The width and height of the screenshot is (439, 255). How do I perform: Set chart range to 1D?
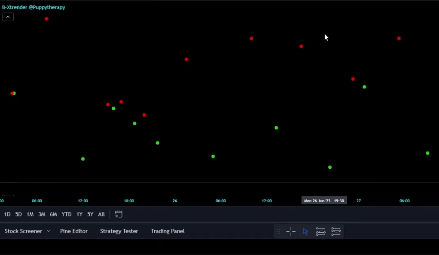[7, 214]
